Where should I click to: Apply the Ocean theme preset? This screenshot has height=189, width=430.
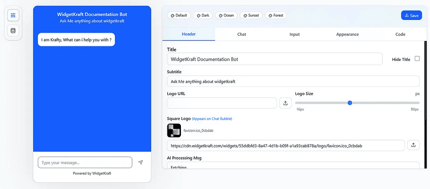click(x=226, y=15)
